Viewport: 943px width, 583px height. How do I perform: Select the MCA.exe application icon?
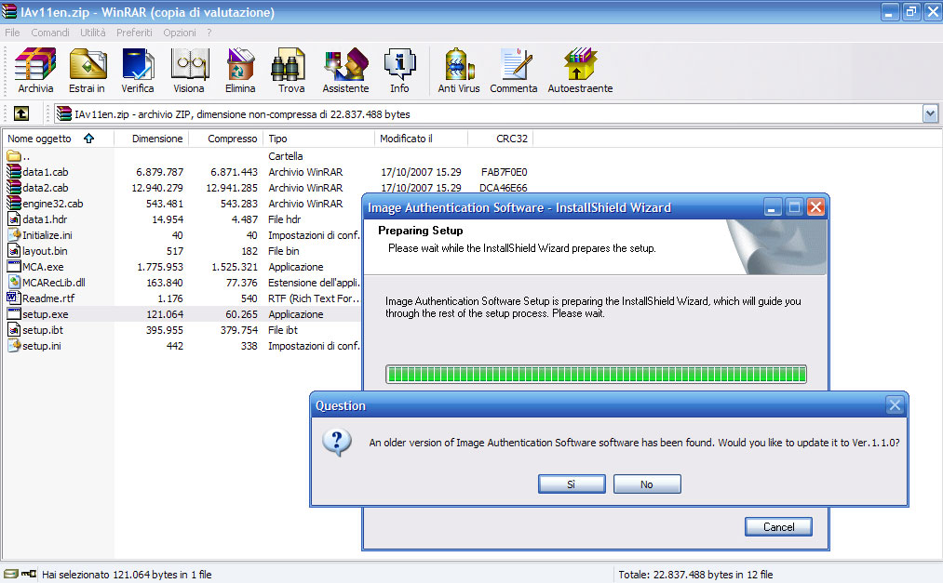14,267
